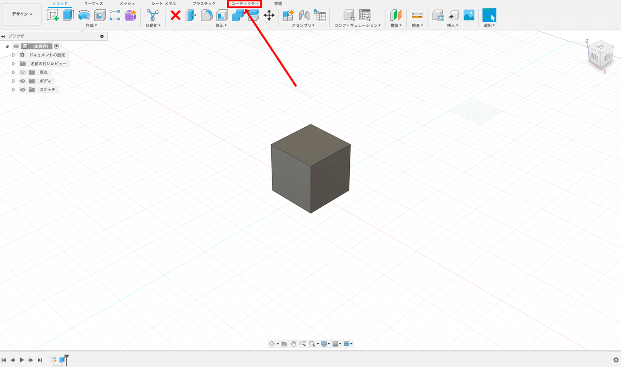Switch to the プラスチック tab
Screen dimensions: 621x367
(x=204, y=4)
